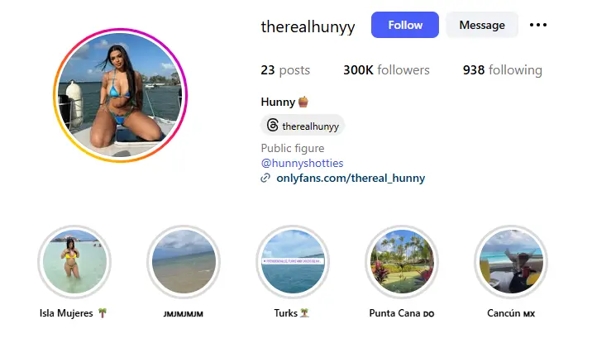Open the Turks story highlight
592x343 pixels.
click(293, 262)
